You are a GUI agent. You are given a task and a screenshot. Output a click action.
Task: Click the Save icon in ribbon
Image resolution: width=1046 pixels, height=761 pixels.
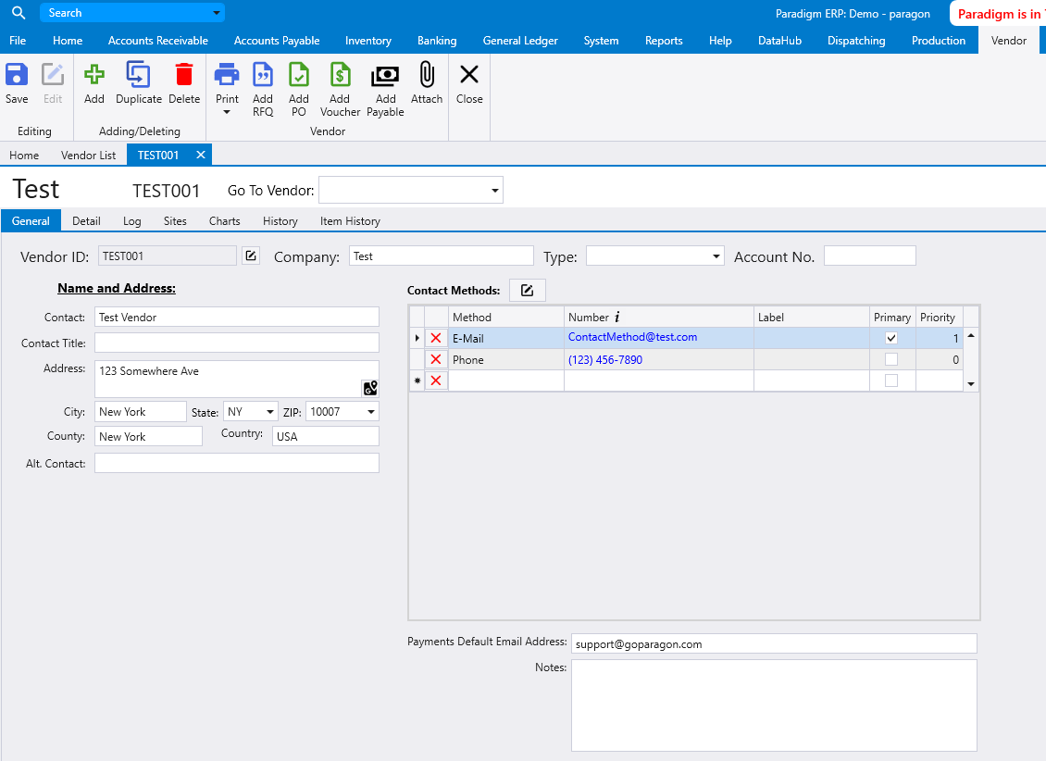17,75
